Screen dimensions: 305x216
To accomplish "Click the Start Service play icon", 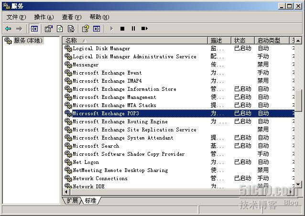I will coord(111,29).
